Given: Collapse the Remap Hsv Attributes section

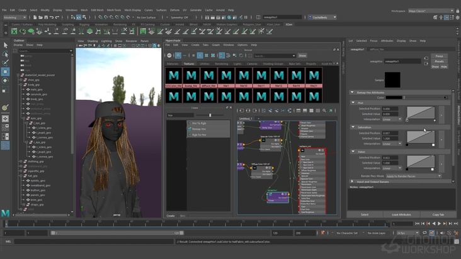Looking at the screenshot, I should 352,92.
